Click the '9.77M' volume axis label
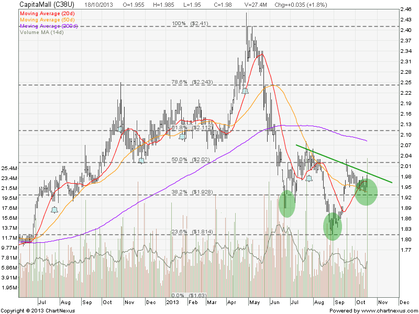The height and width of the screenshot is (314, 419). click(x=10, y=248)
